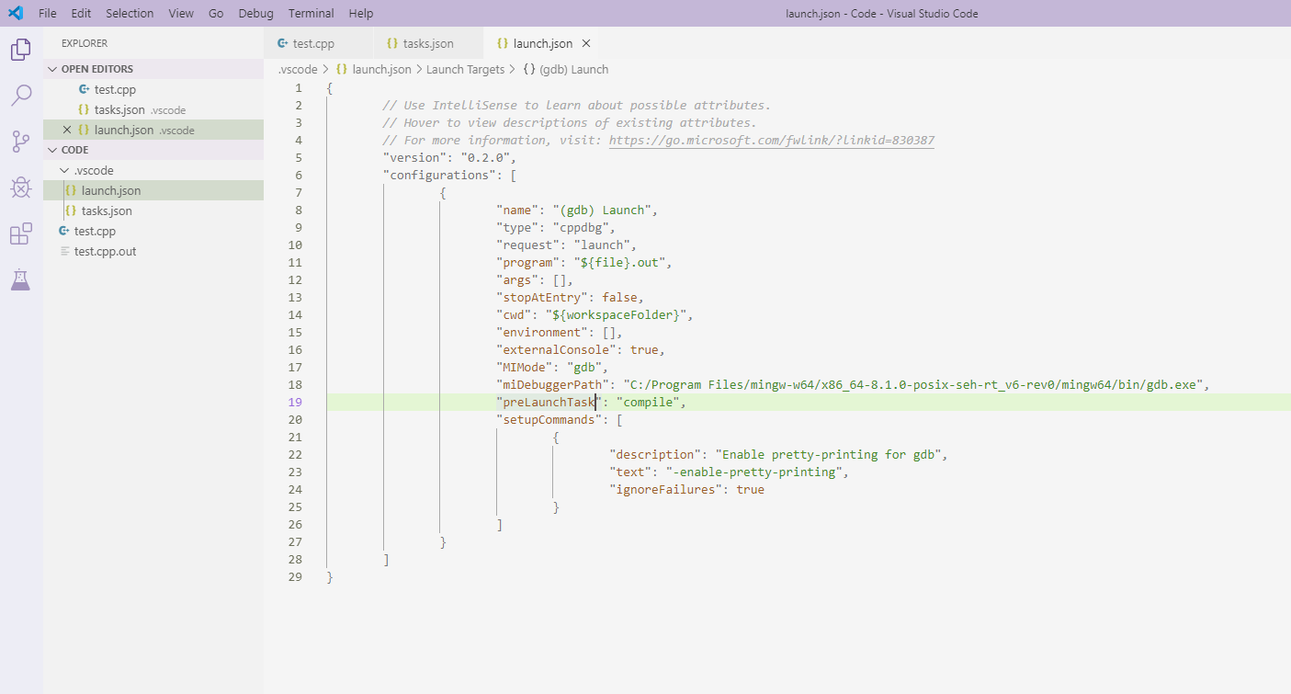Image resolution: width=1291 pixels, height=694 pixels.
Task: Click the "${file}.out" program value
Action: pyautogui.click(x=619, y=262)
